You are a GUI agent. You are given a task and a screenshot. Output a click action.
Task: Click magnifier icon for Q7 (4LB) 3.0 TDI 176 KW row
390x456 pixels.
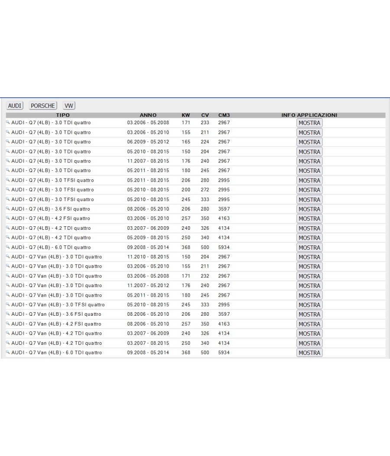coord(8,161)
